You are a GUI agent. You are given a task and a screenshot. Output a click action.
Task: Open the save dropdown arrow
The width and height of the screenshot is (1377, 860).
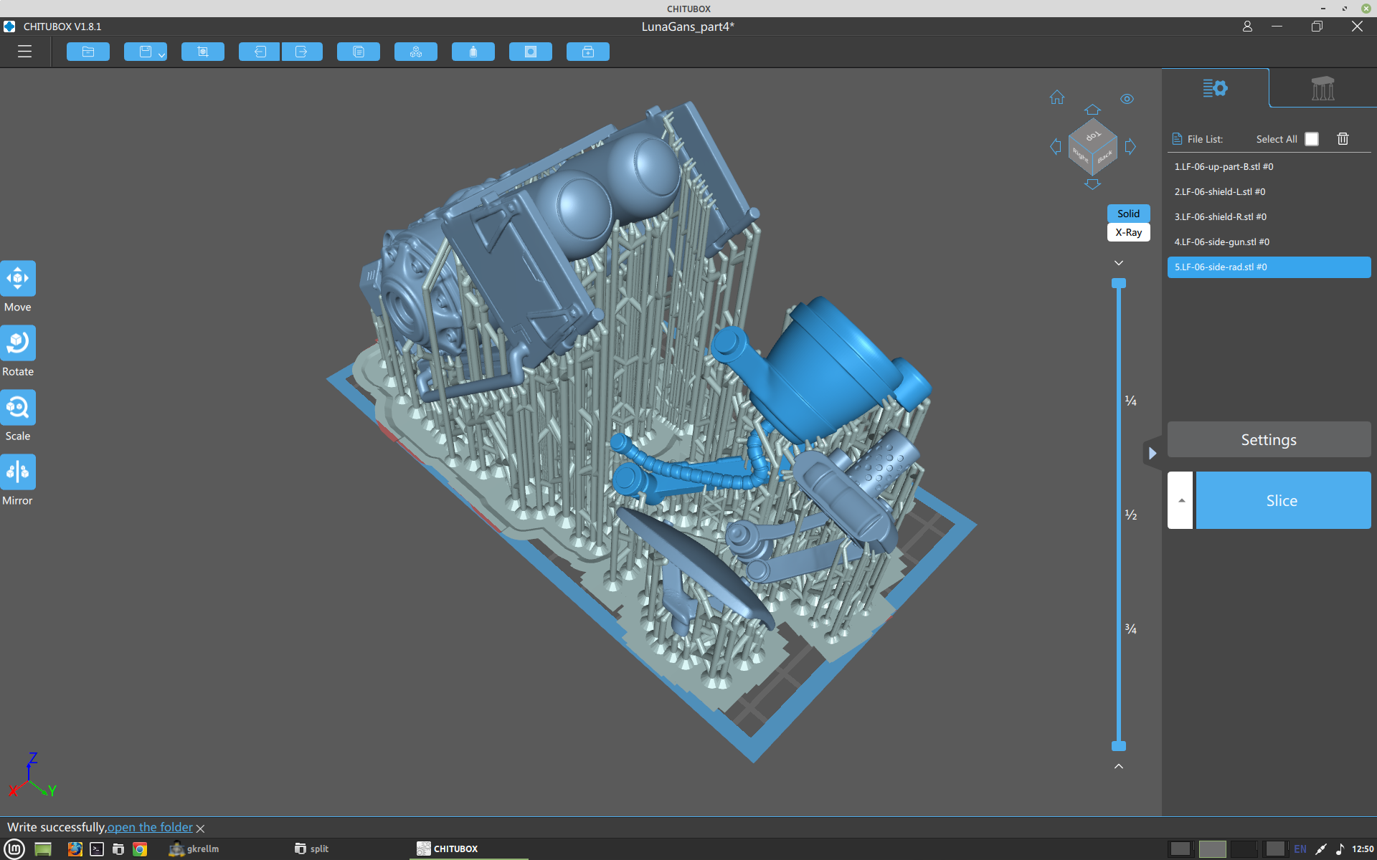pyautogui.click(x=161, y=55)
